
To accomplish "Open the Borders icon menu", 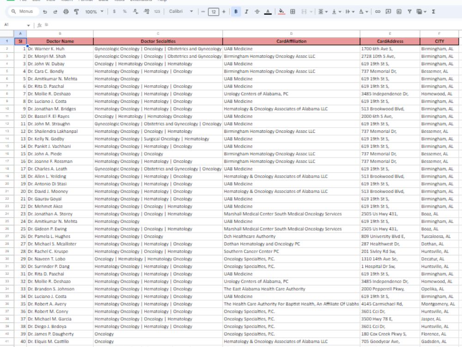I will point(292,12).
